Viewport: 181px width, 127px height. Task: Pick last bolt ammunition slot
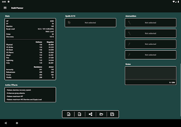point(151,55)
